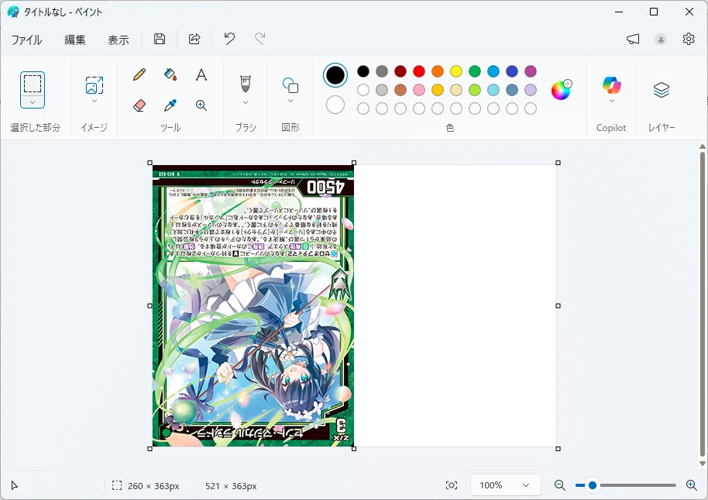Click the vertical scrollbar thumb
This screenshot has width=708, height=500.
pyautogui.click(x=702, y=305)
